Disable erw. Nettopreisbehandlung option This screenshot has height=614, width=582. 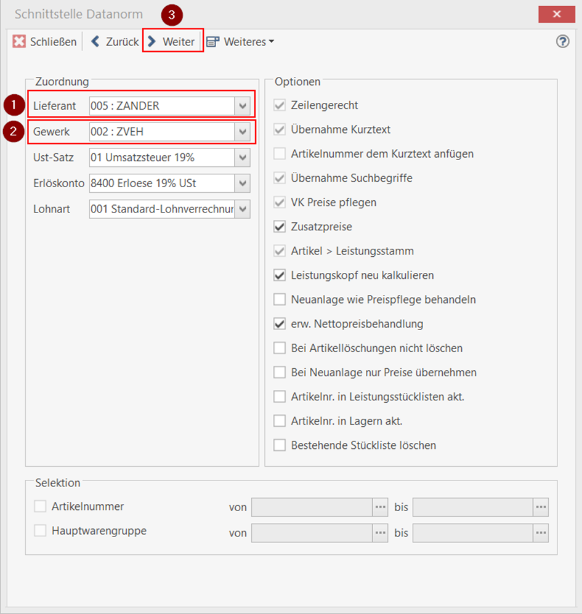tap(280, 324)
